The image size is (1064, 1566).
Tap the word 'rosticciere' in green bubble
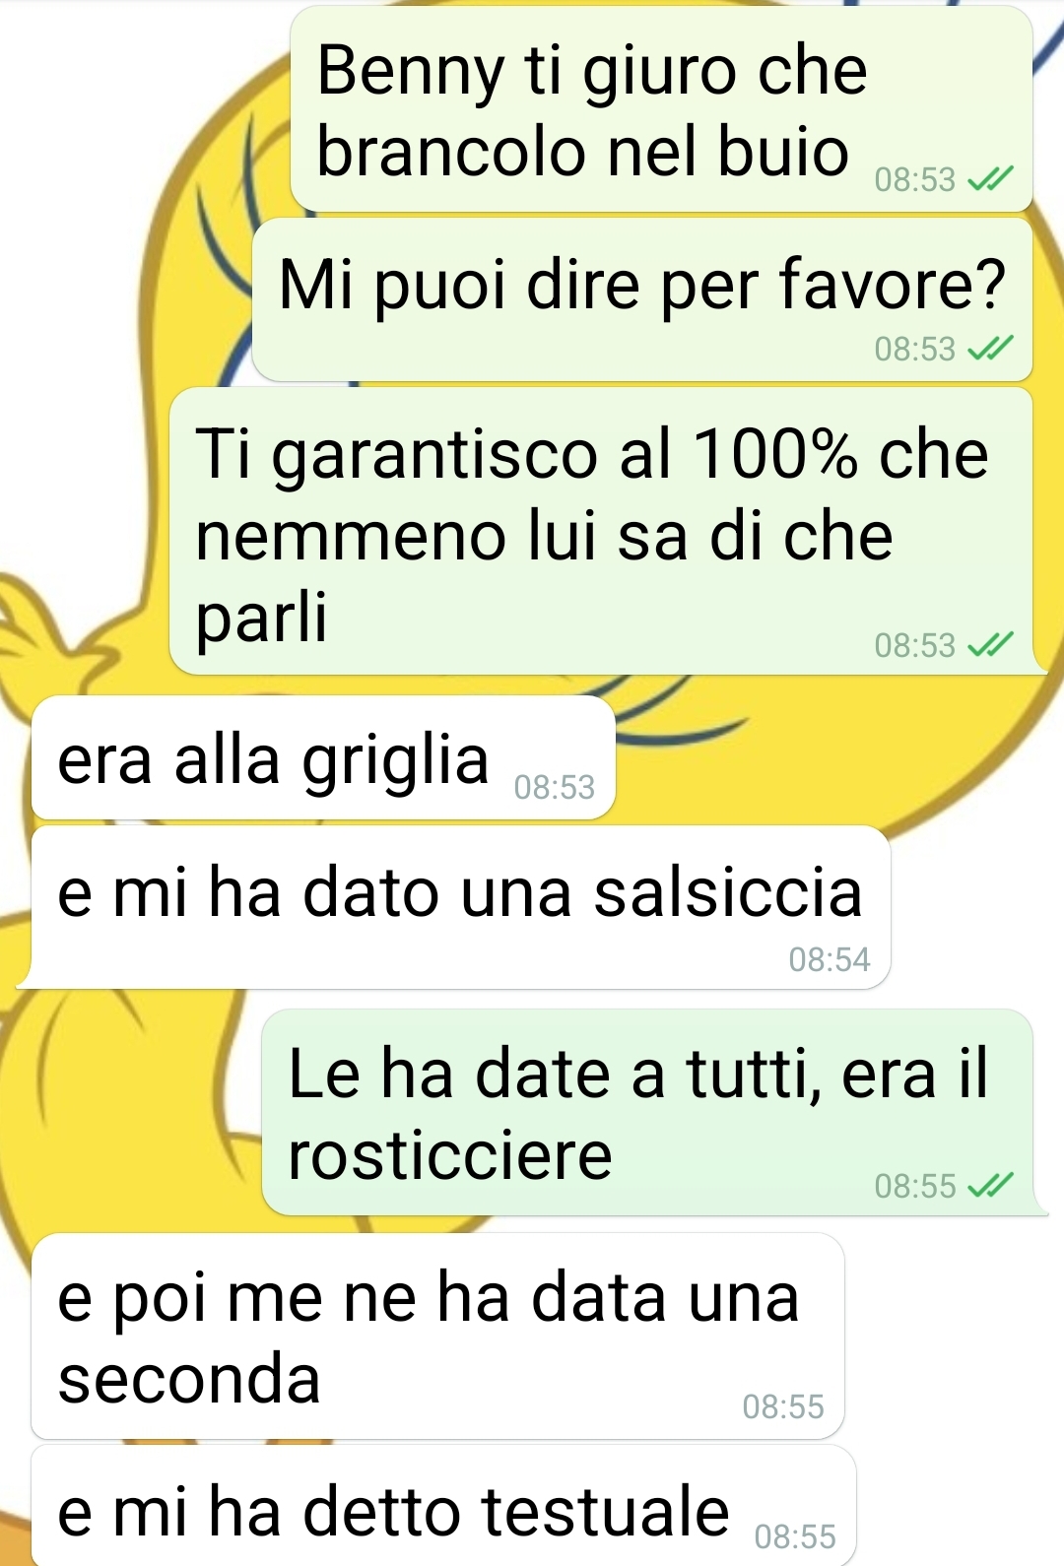click(x=450, y=1155)
